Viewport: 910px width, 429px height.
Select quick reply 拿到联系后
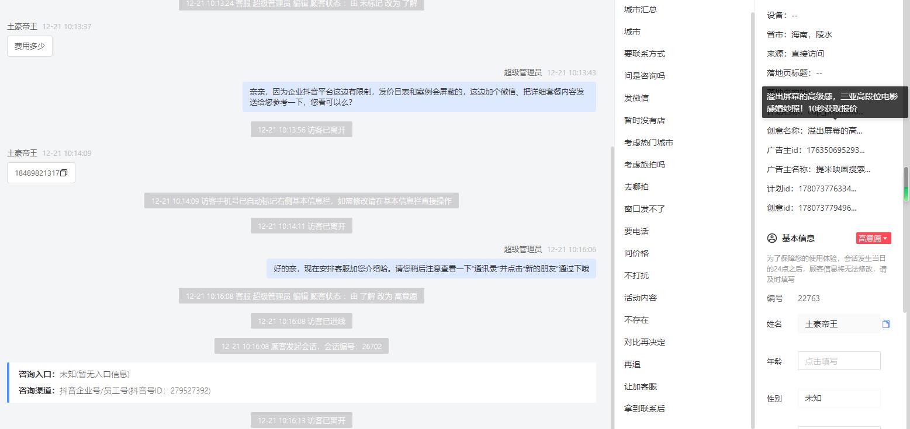pos(645,409)
